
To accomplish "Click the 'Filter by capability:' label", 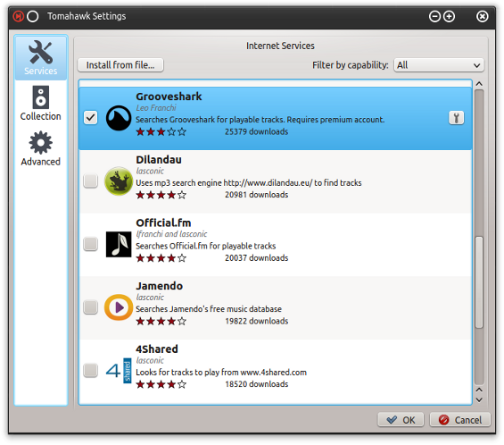I will [x=350, y=65].
